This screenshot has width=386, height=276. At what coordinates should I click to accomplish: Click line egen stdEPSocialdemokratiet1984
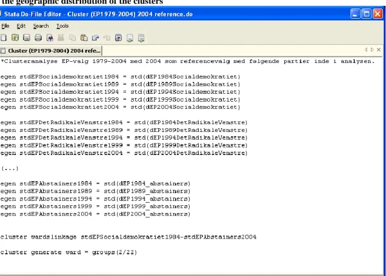120,77
